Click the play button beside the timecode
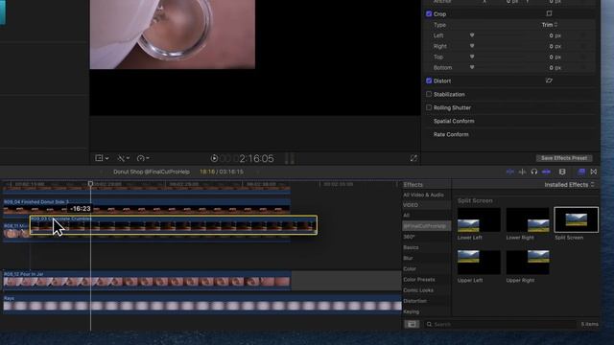 (x=214, y=158)
